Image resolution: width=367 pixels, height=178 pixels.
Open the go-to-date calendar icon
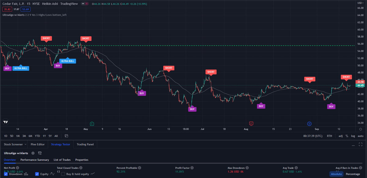tap(66, 136)
